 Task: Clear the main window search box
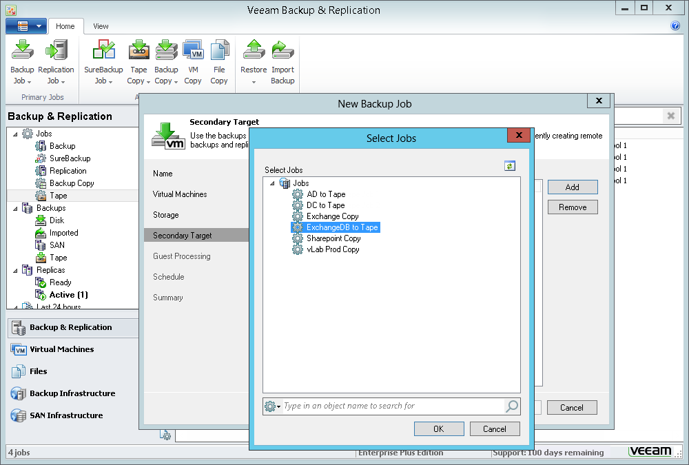(671, 116)
